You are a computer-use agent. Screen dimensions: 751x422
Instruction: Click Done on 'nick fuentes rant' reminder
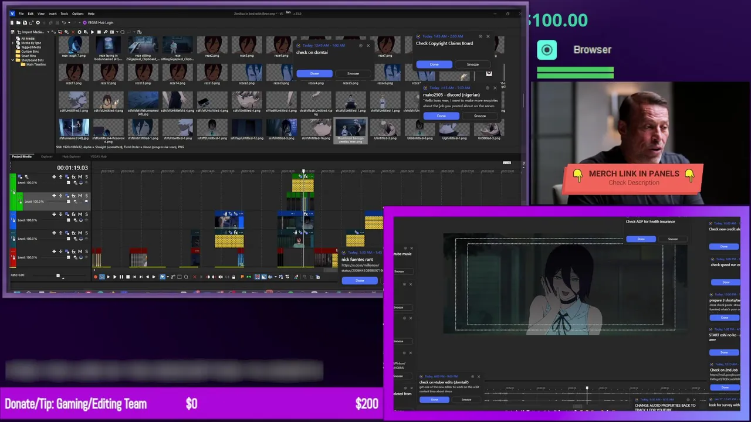pos(360,281)
